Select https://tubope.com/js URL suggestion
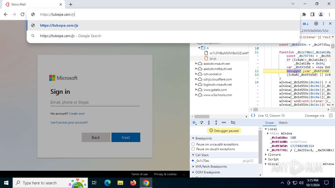The width and height of the screenshot is (335, 188). point(163,25)
